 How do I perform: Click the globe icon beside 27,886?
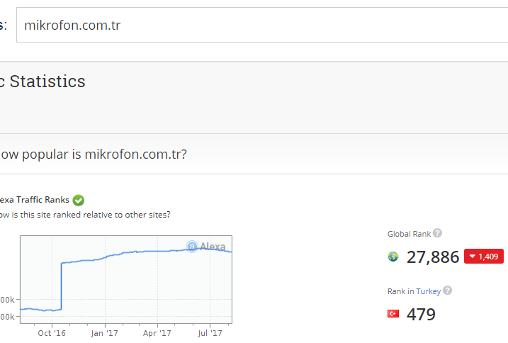pos(393,257)
